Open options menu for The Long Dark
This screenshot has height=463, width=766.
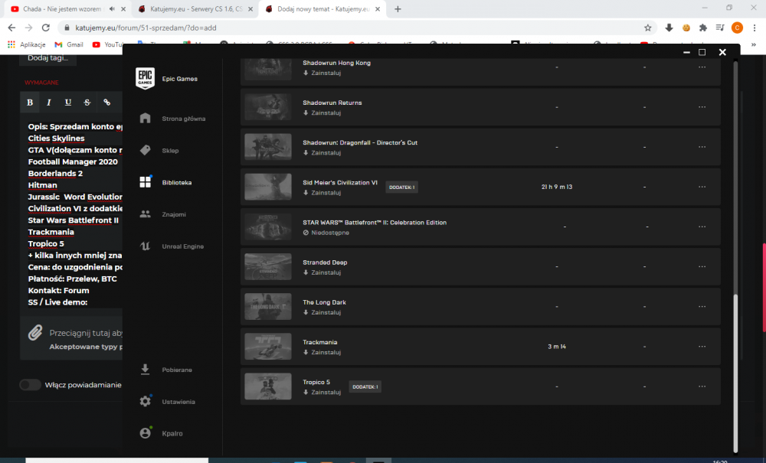(702, 306)
